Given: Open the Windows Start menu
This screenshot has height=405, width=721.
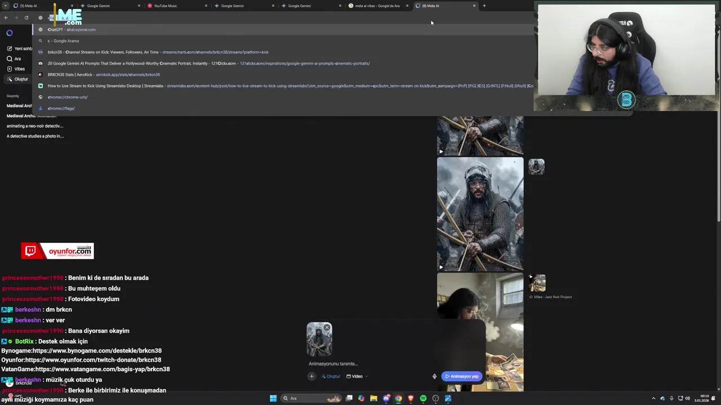Looking at the screenshot, I should 273,398.
